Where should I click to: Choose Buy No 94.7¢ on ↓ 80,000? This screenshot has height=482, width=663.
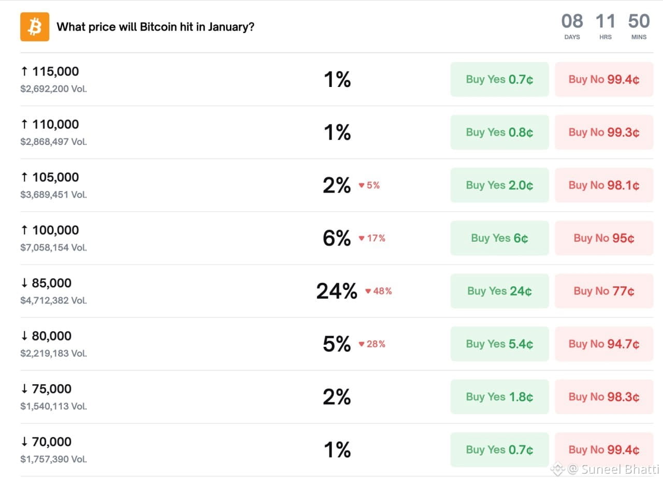pos(604,344)
